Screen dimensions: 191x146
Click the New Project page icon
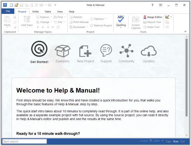[x=85, y=51]
